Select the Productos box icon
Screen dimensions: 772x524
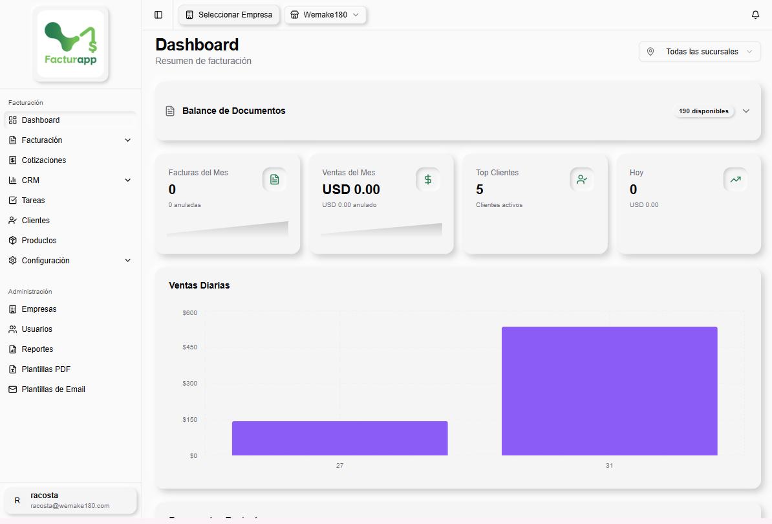pos(11,240)
